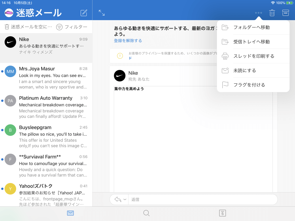This screenshot has height=221, width=295.
Task: Click the sender name Nike in message header
Action: click(133, 73)
